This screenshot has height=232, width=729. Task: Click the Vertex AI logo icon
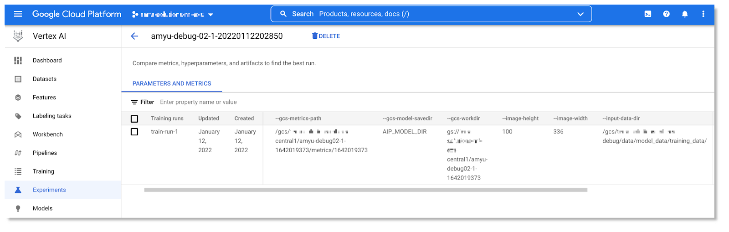18,36
